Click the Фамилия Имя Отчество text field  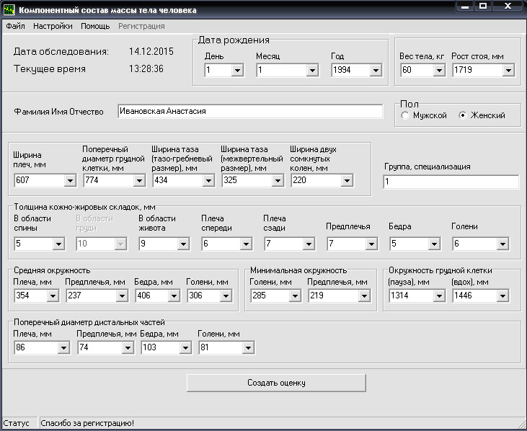(x=249, y=112)
